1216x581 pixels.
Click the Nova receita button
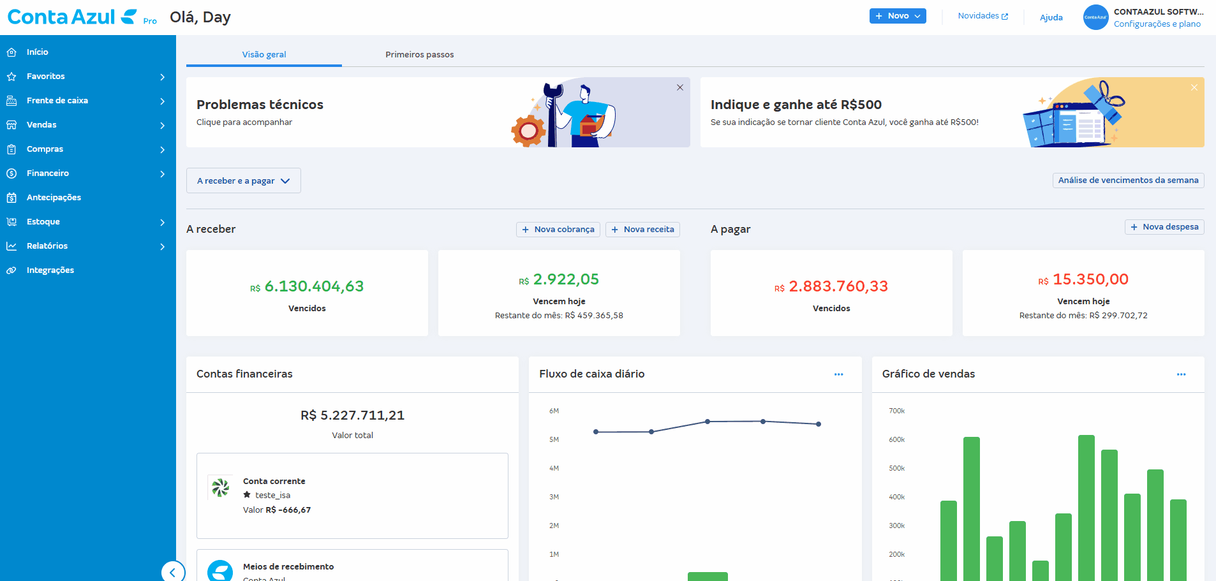(x=642, y=230)
